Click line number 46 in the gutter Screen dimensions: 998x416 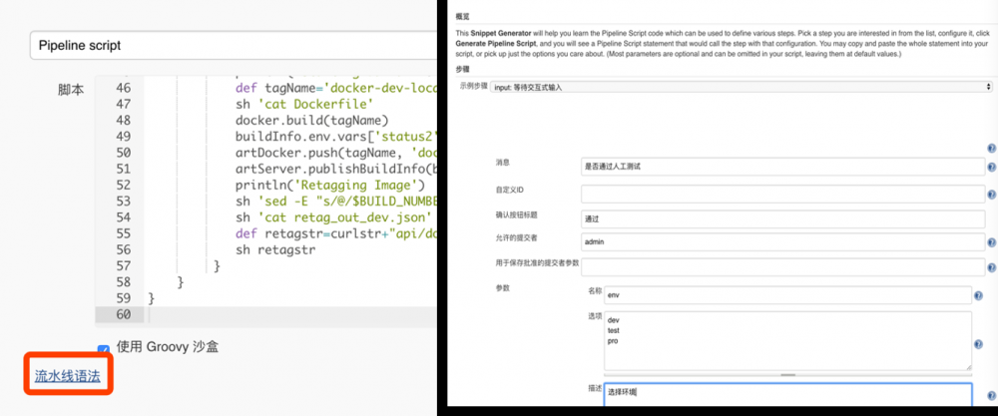[124, 88]
